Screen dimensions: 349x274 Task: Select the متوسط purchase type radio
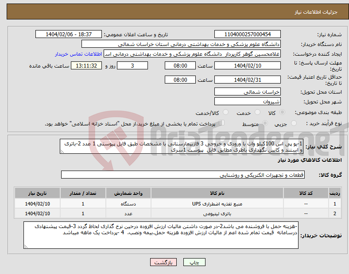click(x=265, y=123)
